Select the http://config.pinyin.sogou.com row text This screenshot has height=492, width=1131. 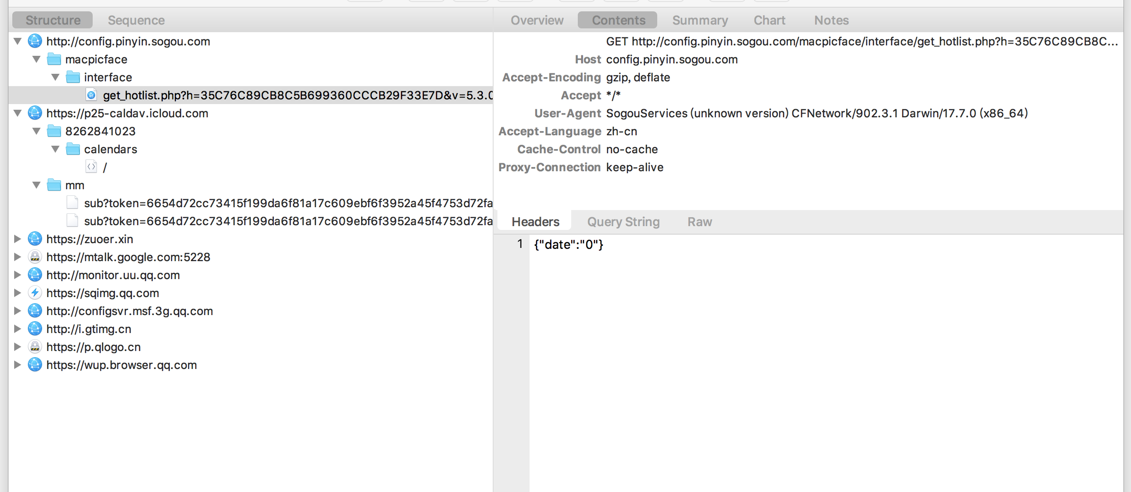click(x=128, y=41)
